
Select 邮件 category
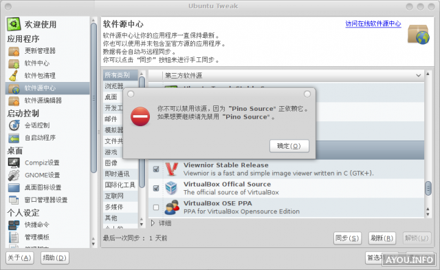(113, 119)
